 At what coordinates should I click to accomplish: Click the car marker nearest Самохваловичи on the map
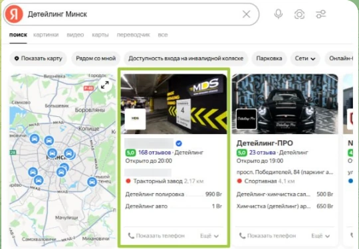click(x=39, y=180)
